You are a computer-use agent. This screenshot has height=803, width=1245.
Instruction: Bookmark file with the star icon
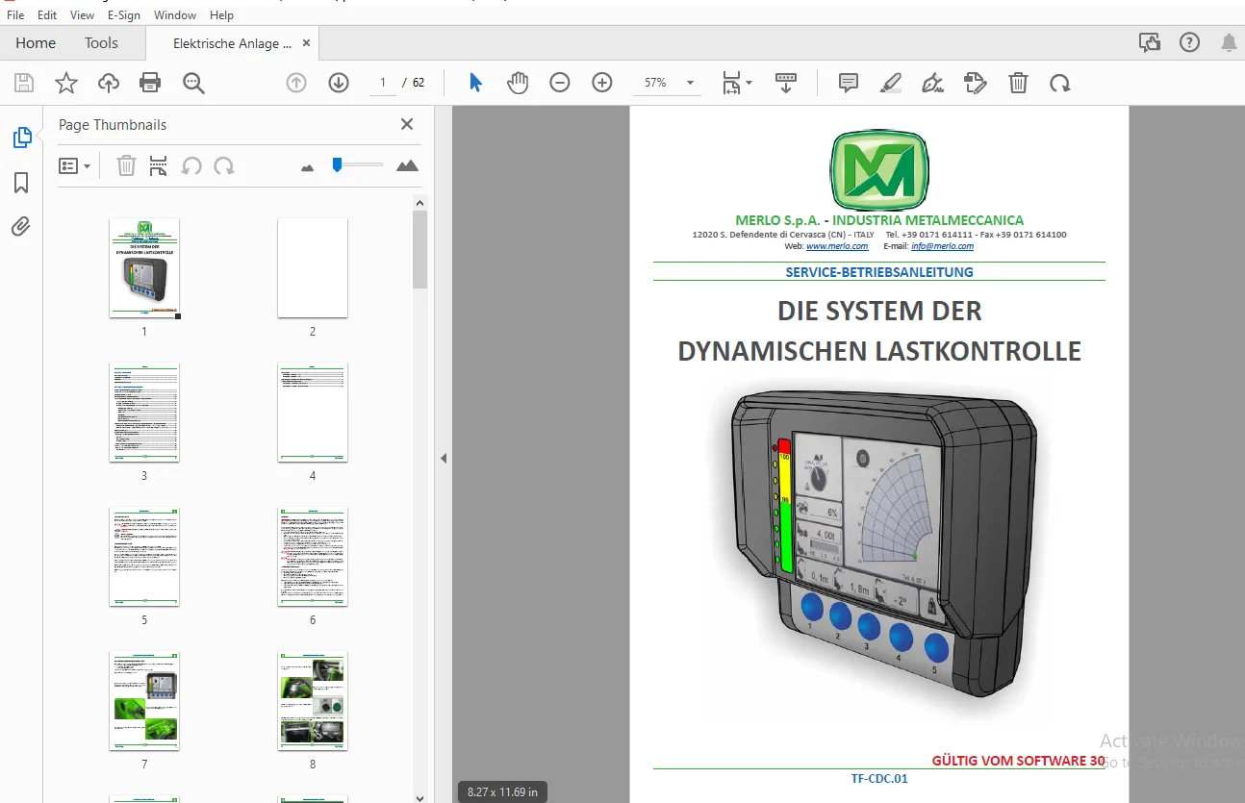pyautogui.click(x=66, y=83)
